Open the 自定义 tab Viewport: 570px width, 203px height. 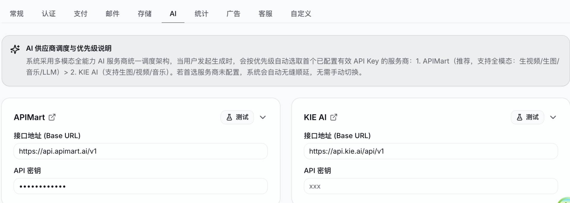click(x=301, y=14)
